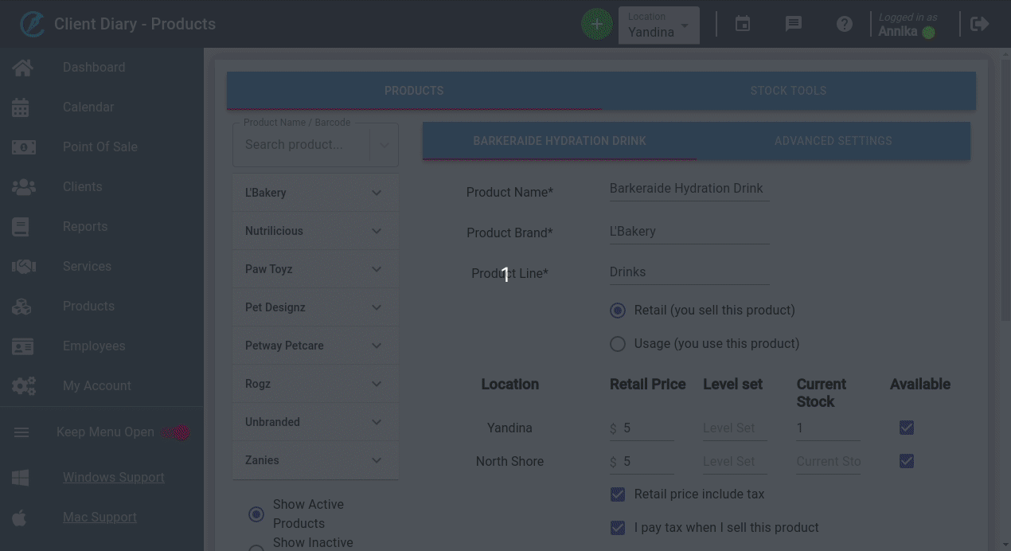
Task: Select Usage (you use this product)
Action: (618, 344)
